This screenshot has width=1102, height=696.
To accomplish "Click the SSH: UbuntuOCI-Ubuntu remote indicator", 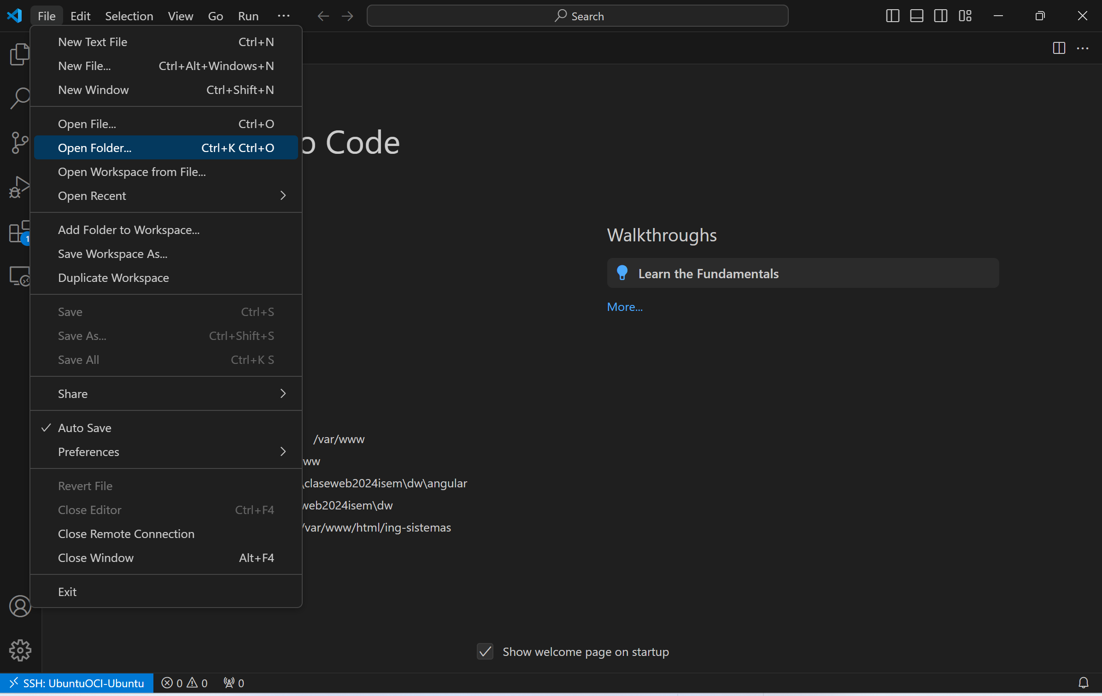I will 76,683.
